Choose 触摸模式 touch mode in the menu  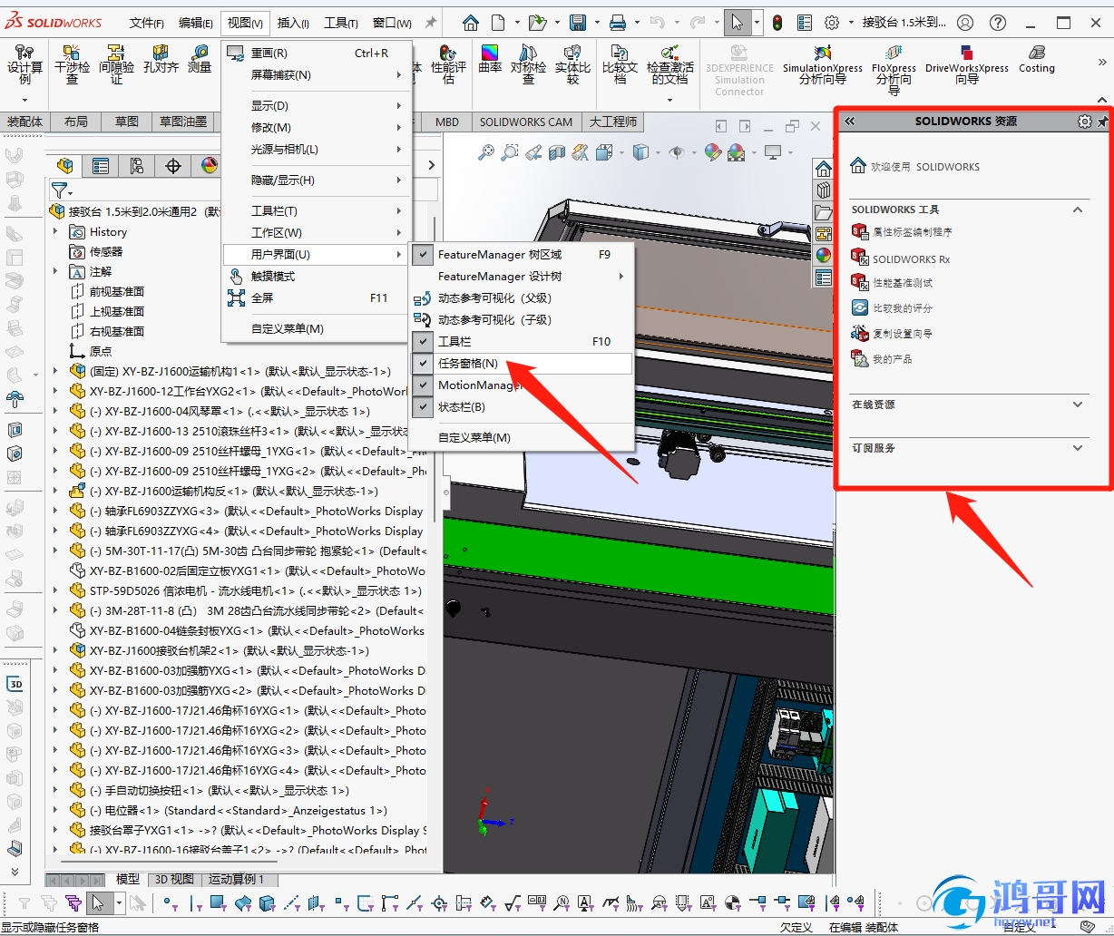click(x=317, y=276)
